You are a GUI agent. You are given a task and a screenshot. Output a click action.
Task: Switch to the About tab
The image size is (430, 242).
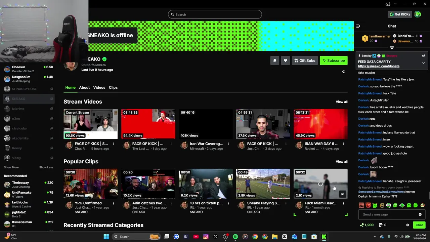click(x=84, y=87)
